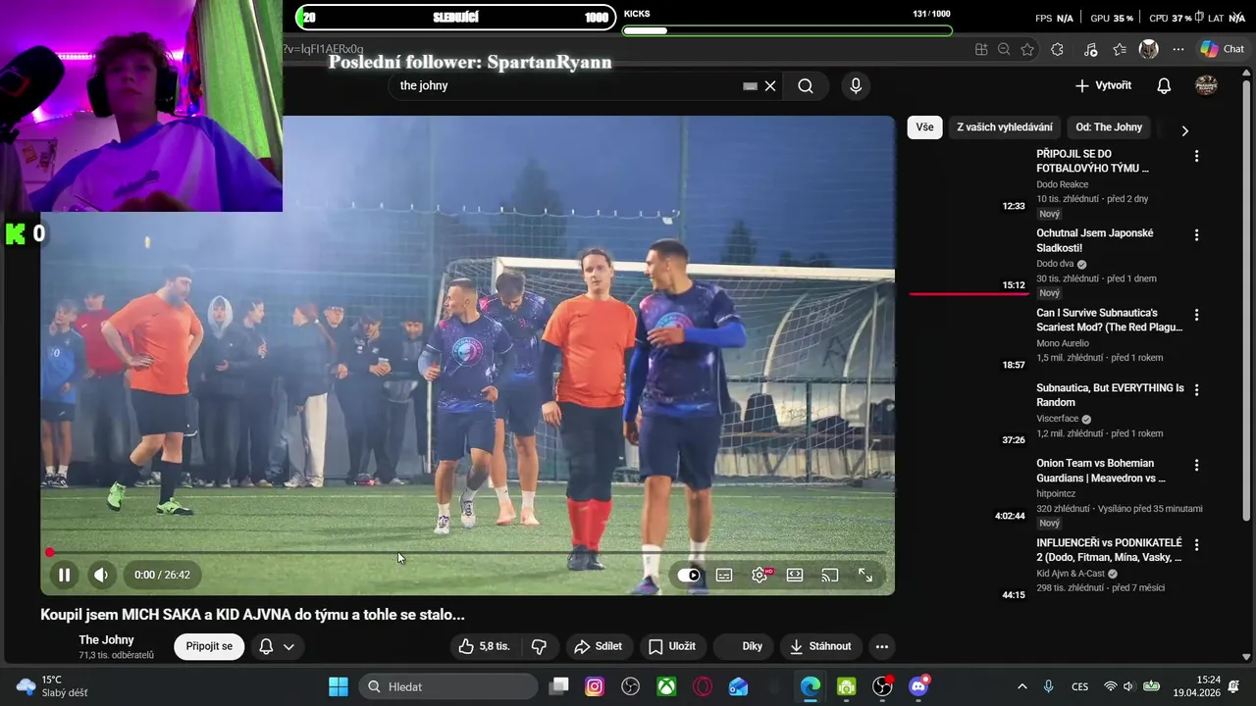Dislike the video
Image resolution: width=1256 pixels, height=706 pixels.
[x=539, y=646]
